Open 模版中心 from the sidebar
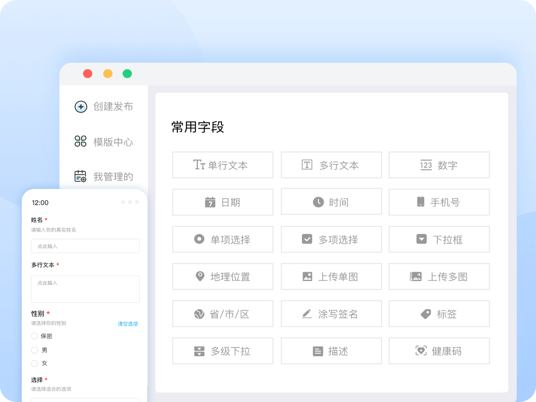This screenshot has width=536, height=402. tap(113, 142)
